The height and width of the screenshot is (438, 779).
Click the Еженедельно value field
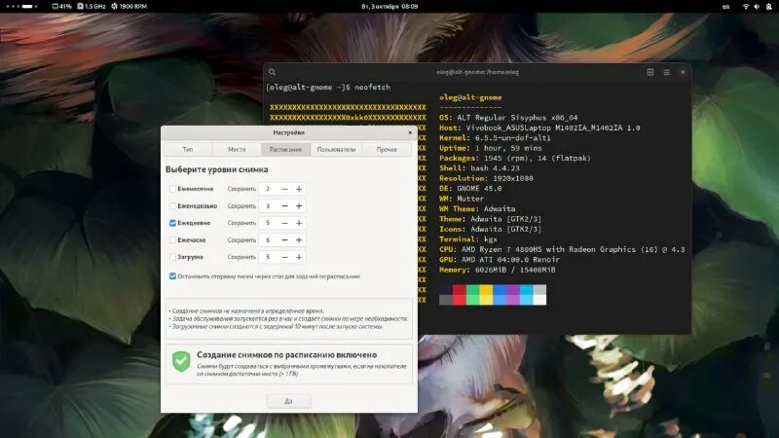269,205
